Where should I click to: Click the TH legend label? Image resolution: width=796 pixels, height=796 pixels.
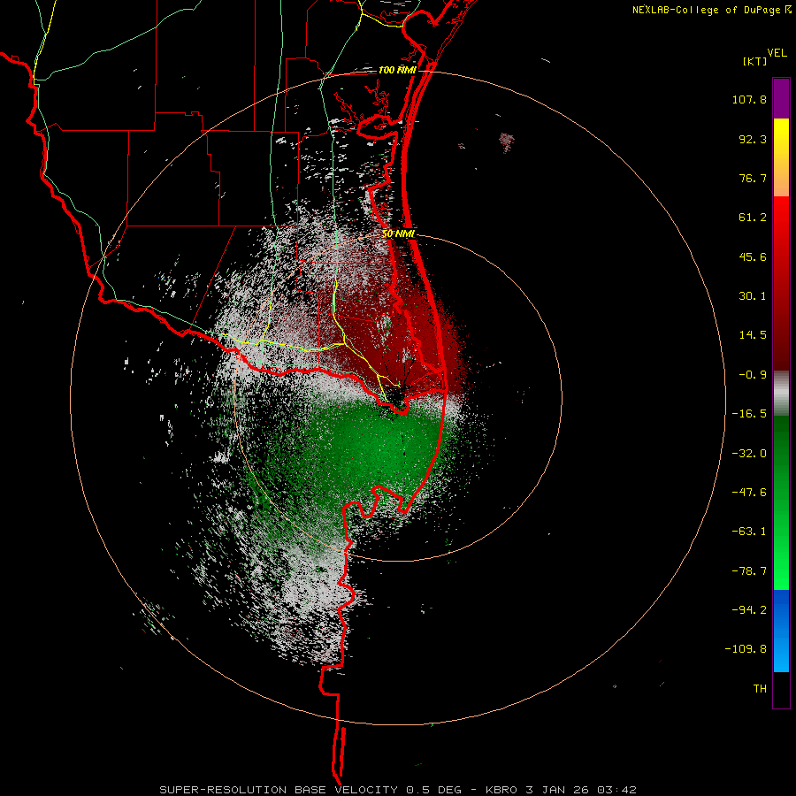click(x=760, y=688)
